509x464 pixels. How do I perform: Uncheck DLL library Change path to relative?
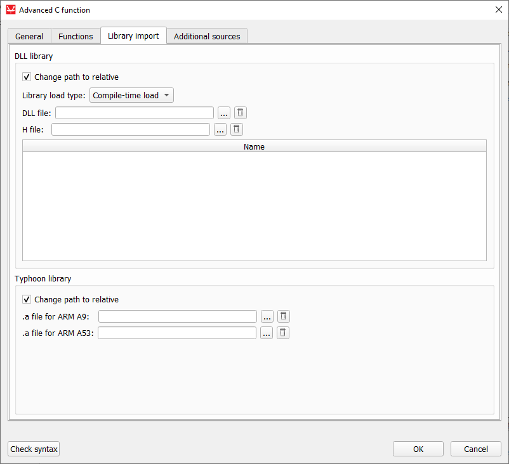(x=27, y=77)
